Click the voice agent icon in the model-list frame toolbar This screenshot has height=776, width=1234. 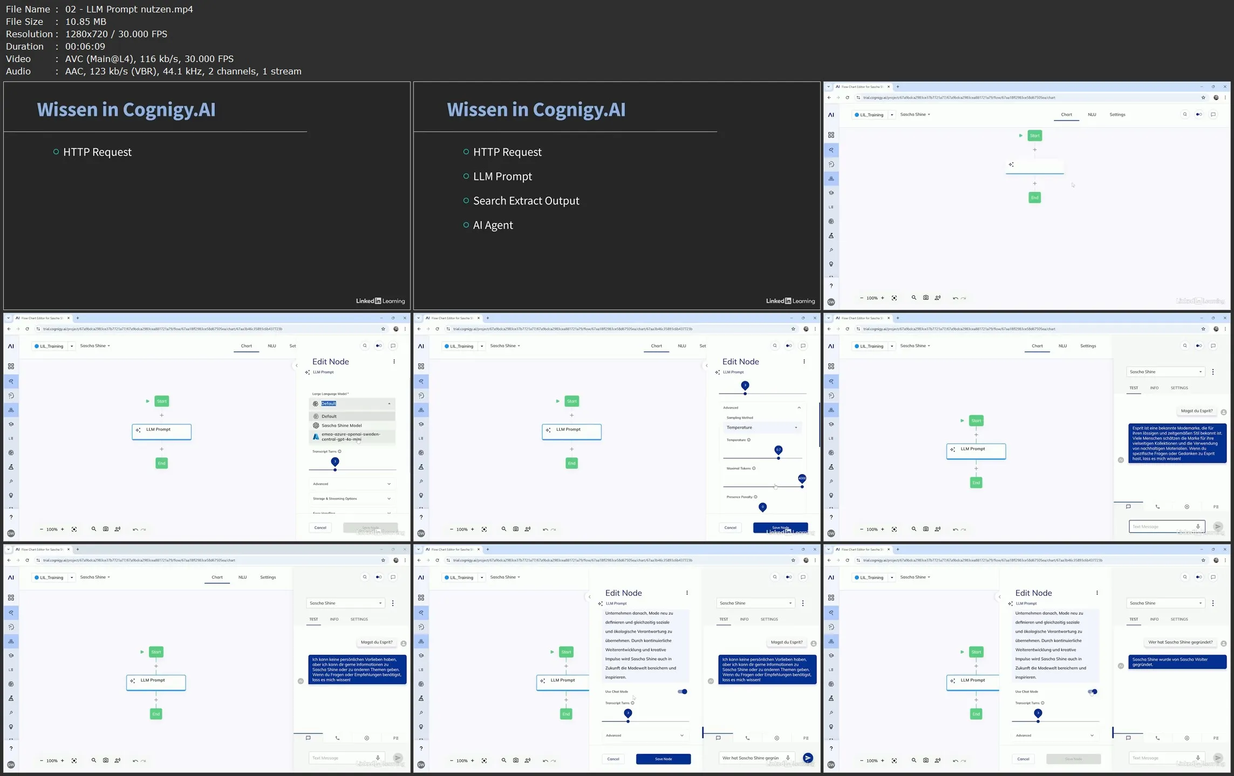[118, 529]
